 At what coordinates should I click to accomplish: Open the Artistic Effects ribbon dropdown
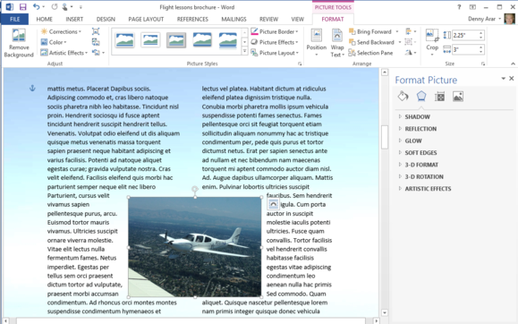(64, 53)
